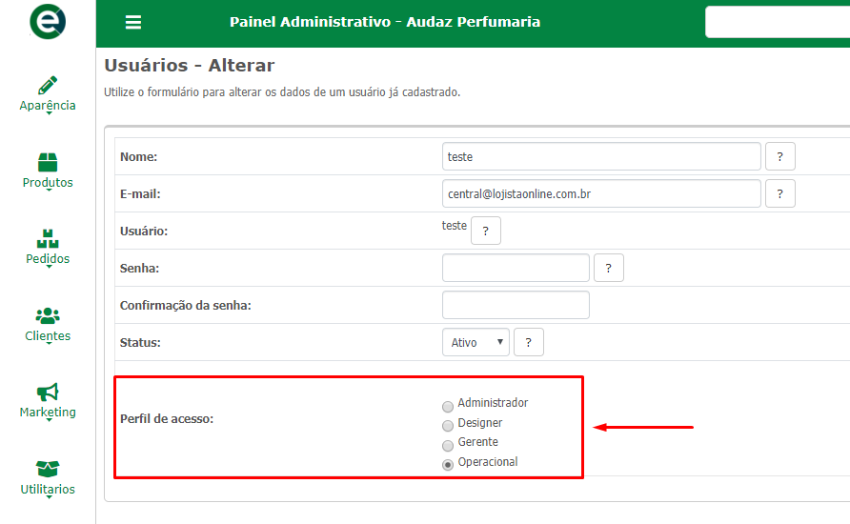This screenshot has width=850, height=524.
Task: Click the Produtos box icon
Action: pyautogui.click(x=48, y=162)
